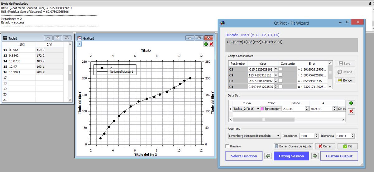Image resolution: width=374 pixels, height=172 pixels.
Task: Remove the data set with the red X
Action: click(x=351, y=111)
